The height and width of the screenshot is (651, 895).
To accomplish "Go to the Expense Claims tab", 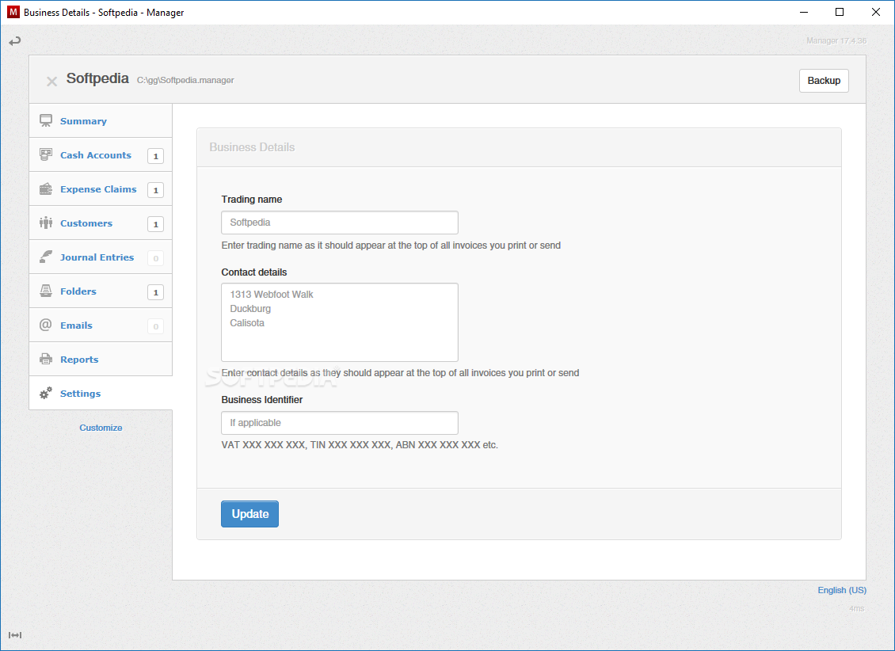I will coord(101,188).
